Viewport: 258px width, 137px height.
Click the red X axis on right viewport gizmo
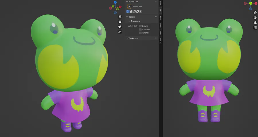click(256, 3)
